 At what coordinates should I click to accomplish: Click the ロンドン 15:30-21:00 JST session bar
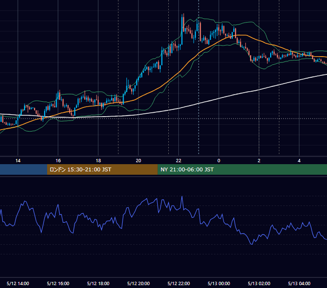pos(102,169)
